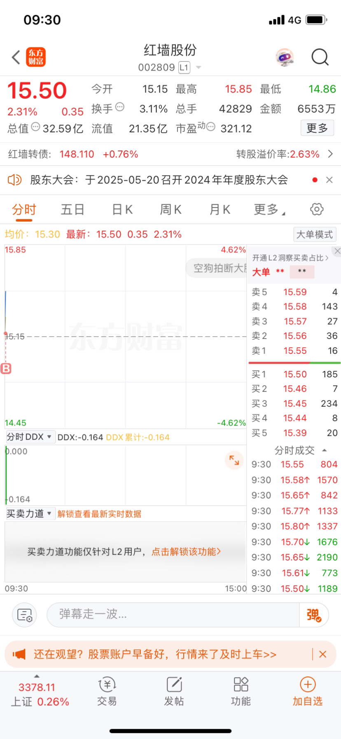Viewport: 341px width, 739px height.
Task: Open chart settings gear icon
Action: tap(317, 209)
